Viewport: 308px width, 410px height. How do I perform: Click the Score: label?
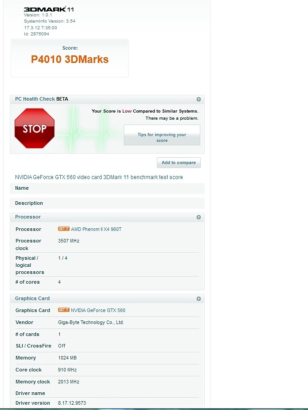(x=70, y=48)
